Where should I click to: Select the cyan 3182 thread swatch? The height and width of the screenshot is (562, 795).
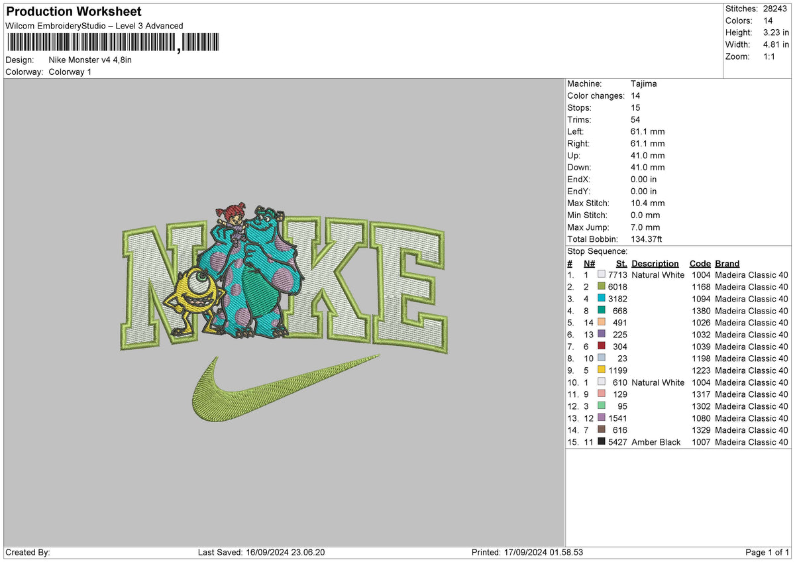click(602, 299)
